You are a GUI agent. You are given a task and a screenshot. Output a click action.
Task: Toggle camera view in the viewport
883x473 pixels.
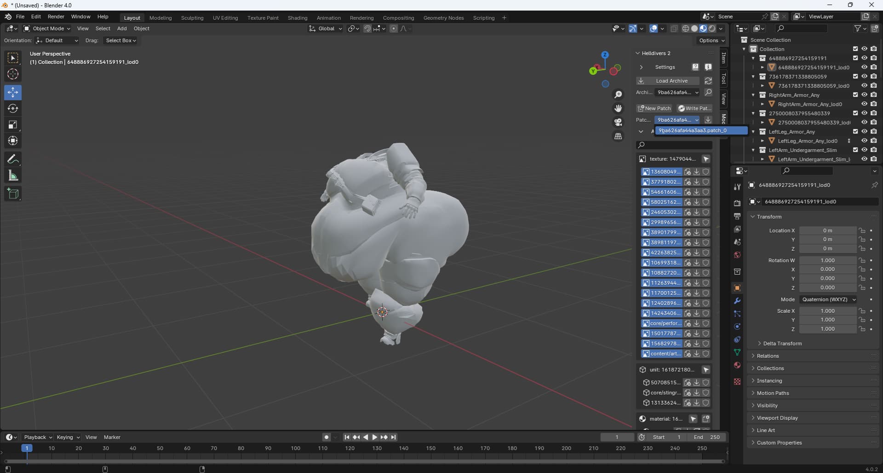(618, 123)
